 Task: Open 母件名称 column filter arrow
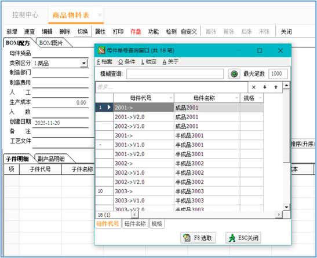pos(237,98)
